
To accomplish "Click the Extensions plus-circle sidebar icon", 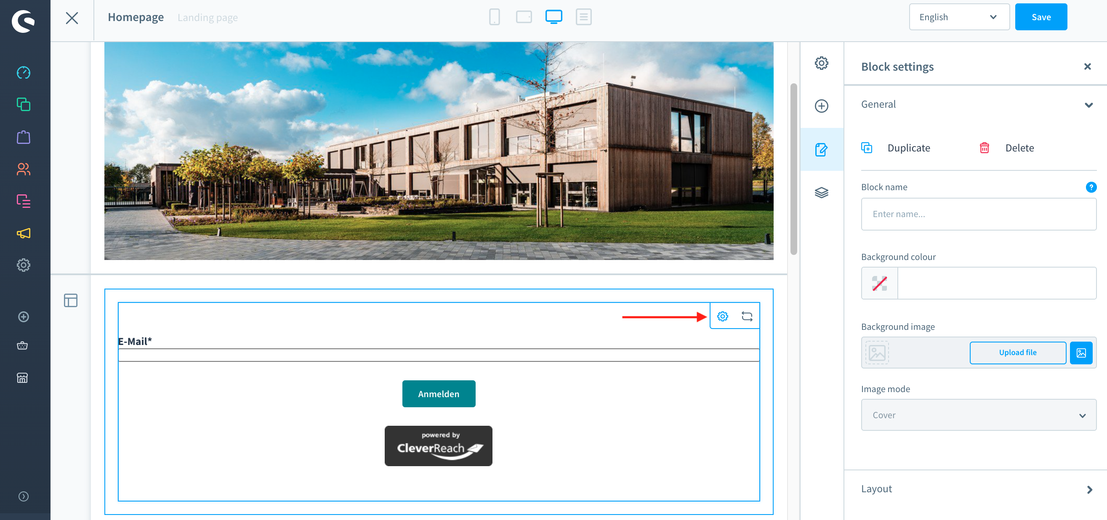I will point(23,317).
